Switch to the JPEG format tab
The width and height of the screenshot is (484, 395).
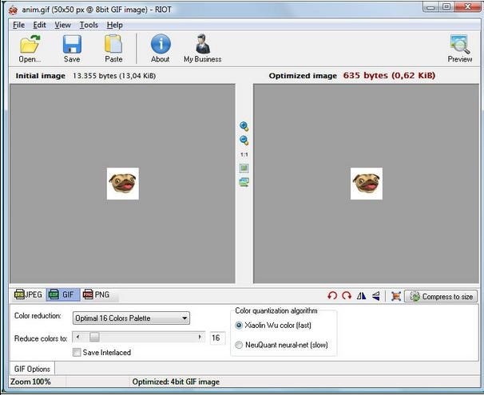coord(27,295)
